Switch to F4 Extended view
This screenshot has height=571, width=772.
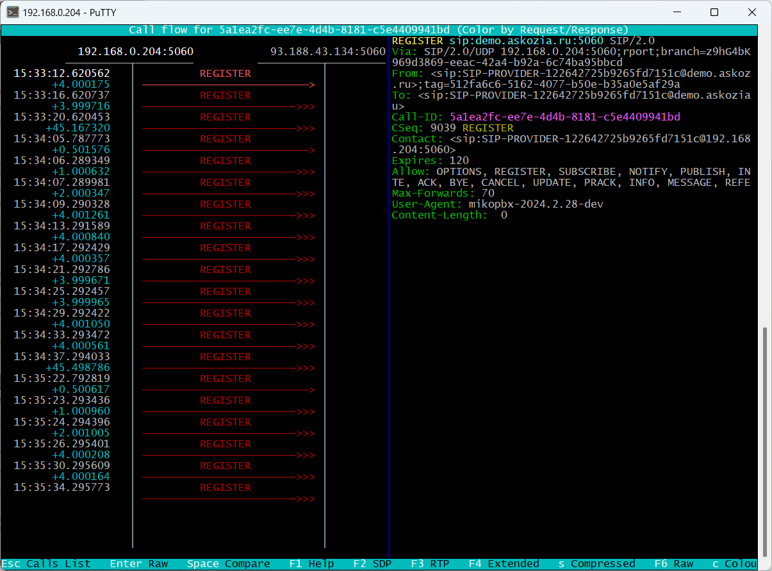pos(504,564)
